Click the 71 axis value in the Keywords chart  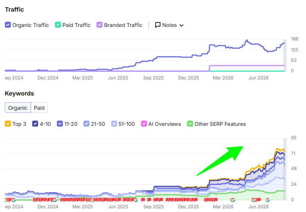(x=293, y=154)
